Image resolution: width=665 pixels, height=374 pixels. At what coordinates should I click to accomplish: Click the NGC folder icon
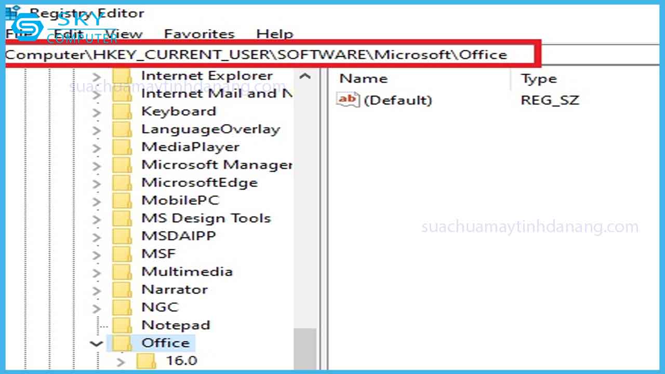(x=122, y=307)
